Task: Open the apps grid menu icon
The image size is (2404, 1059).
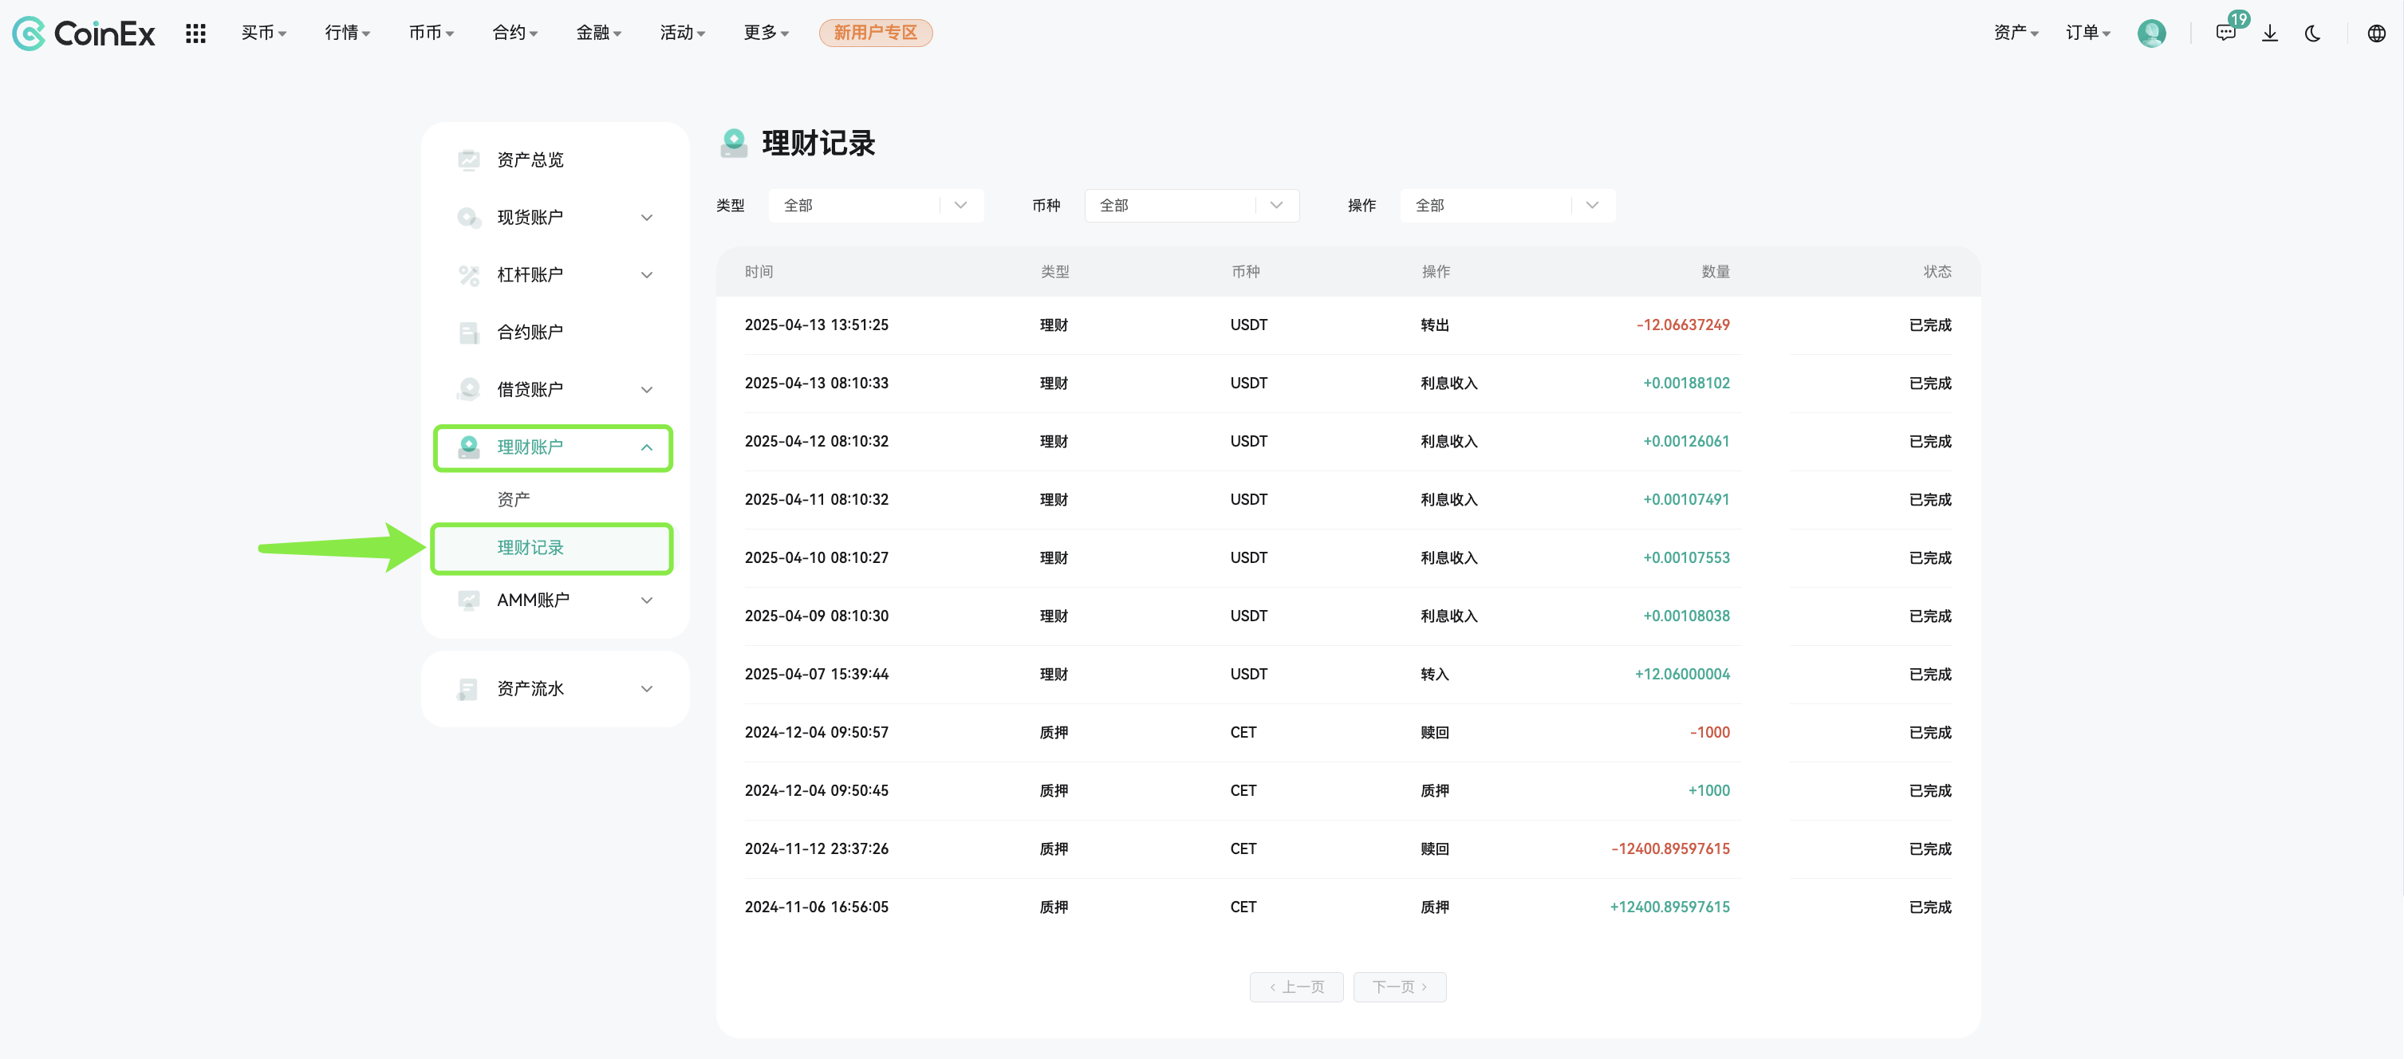Action: (x=195, y=33)
